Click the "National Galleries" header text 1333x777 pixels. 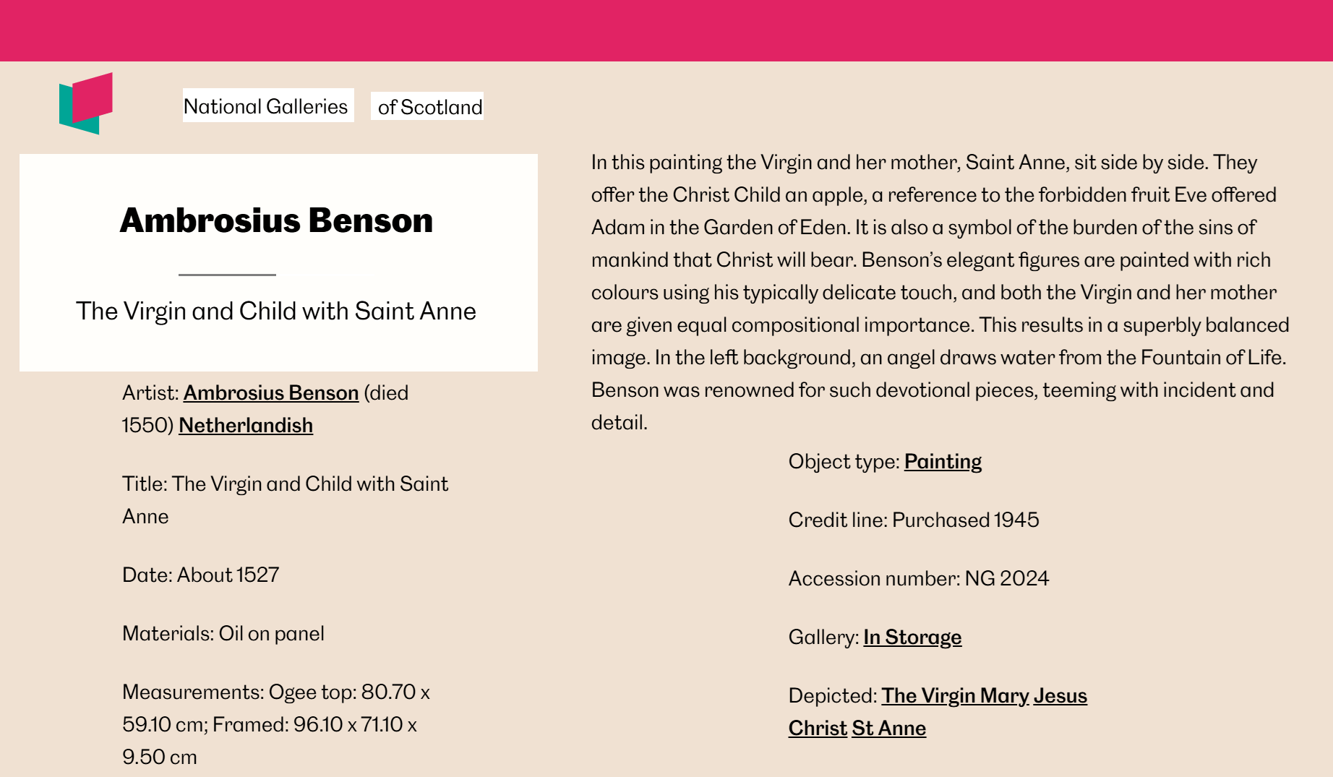pyautogui.click(x=268, y=106)
